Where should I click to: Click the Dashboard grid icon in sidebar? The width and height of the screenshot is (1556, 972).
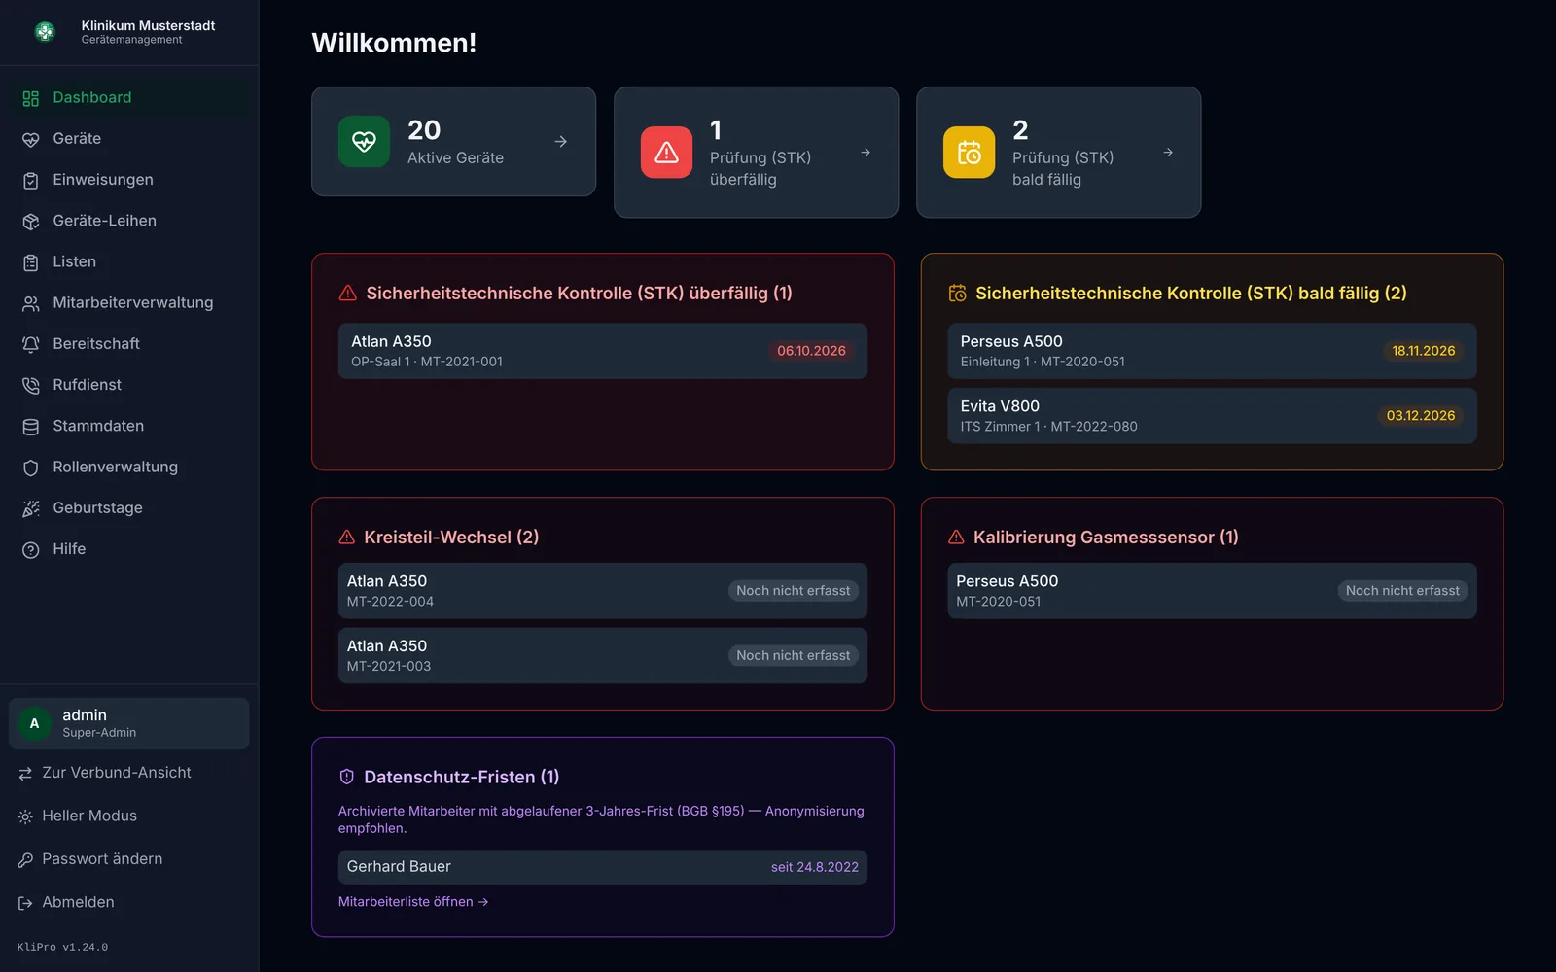pos(31,98)
